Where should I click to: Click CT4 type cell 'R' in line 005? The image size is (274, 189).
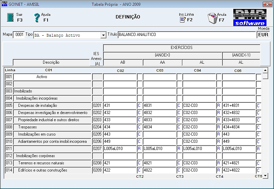[219, 105]
